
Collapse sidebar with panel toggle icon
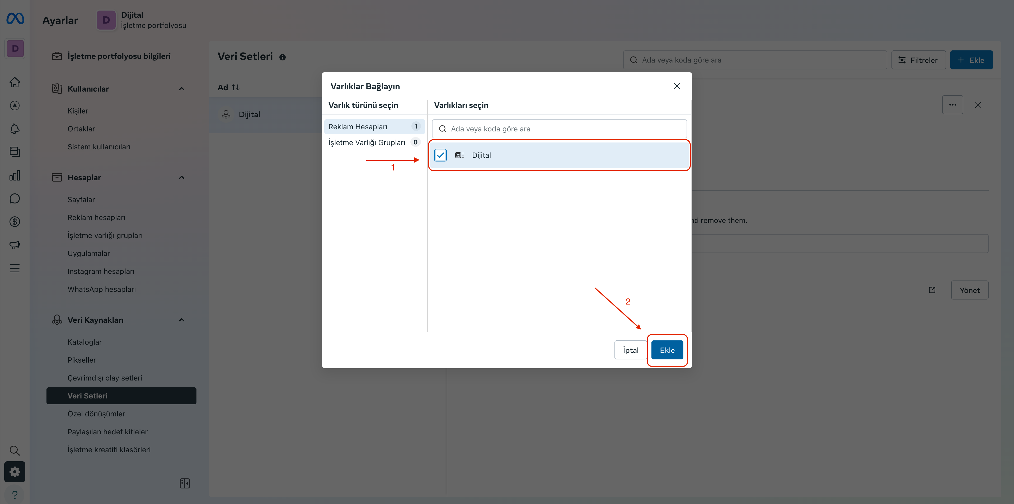pos(185,483)
